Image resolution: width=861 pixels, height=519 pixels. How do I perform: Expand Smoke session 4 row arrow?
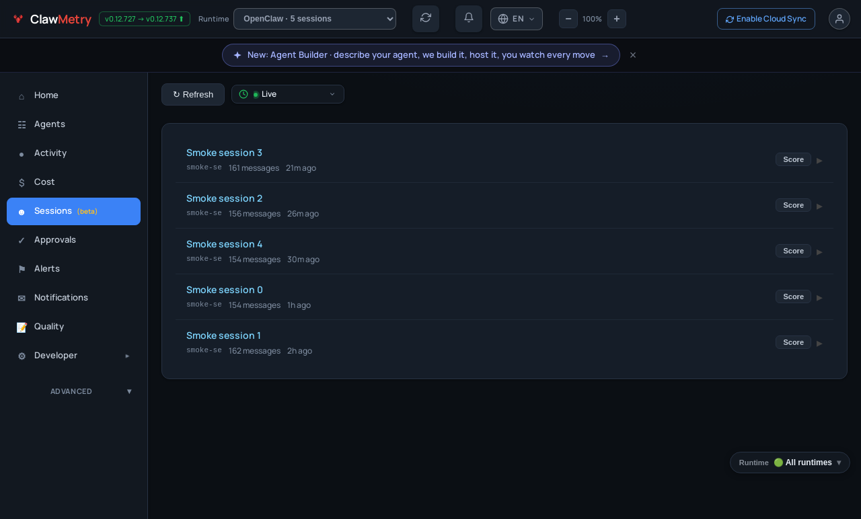coord(819,252)
